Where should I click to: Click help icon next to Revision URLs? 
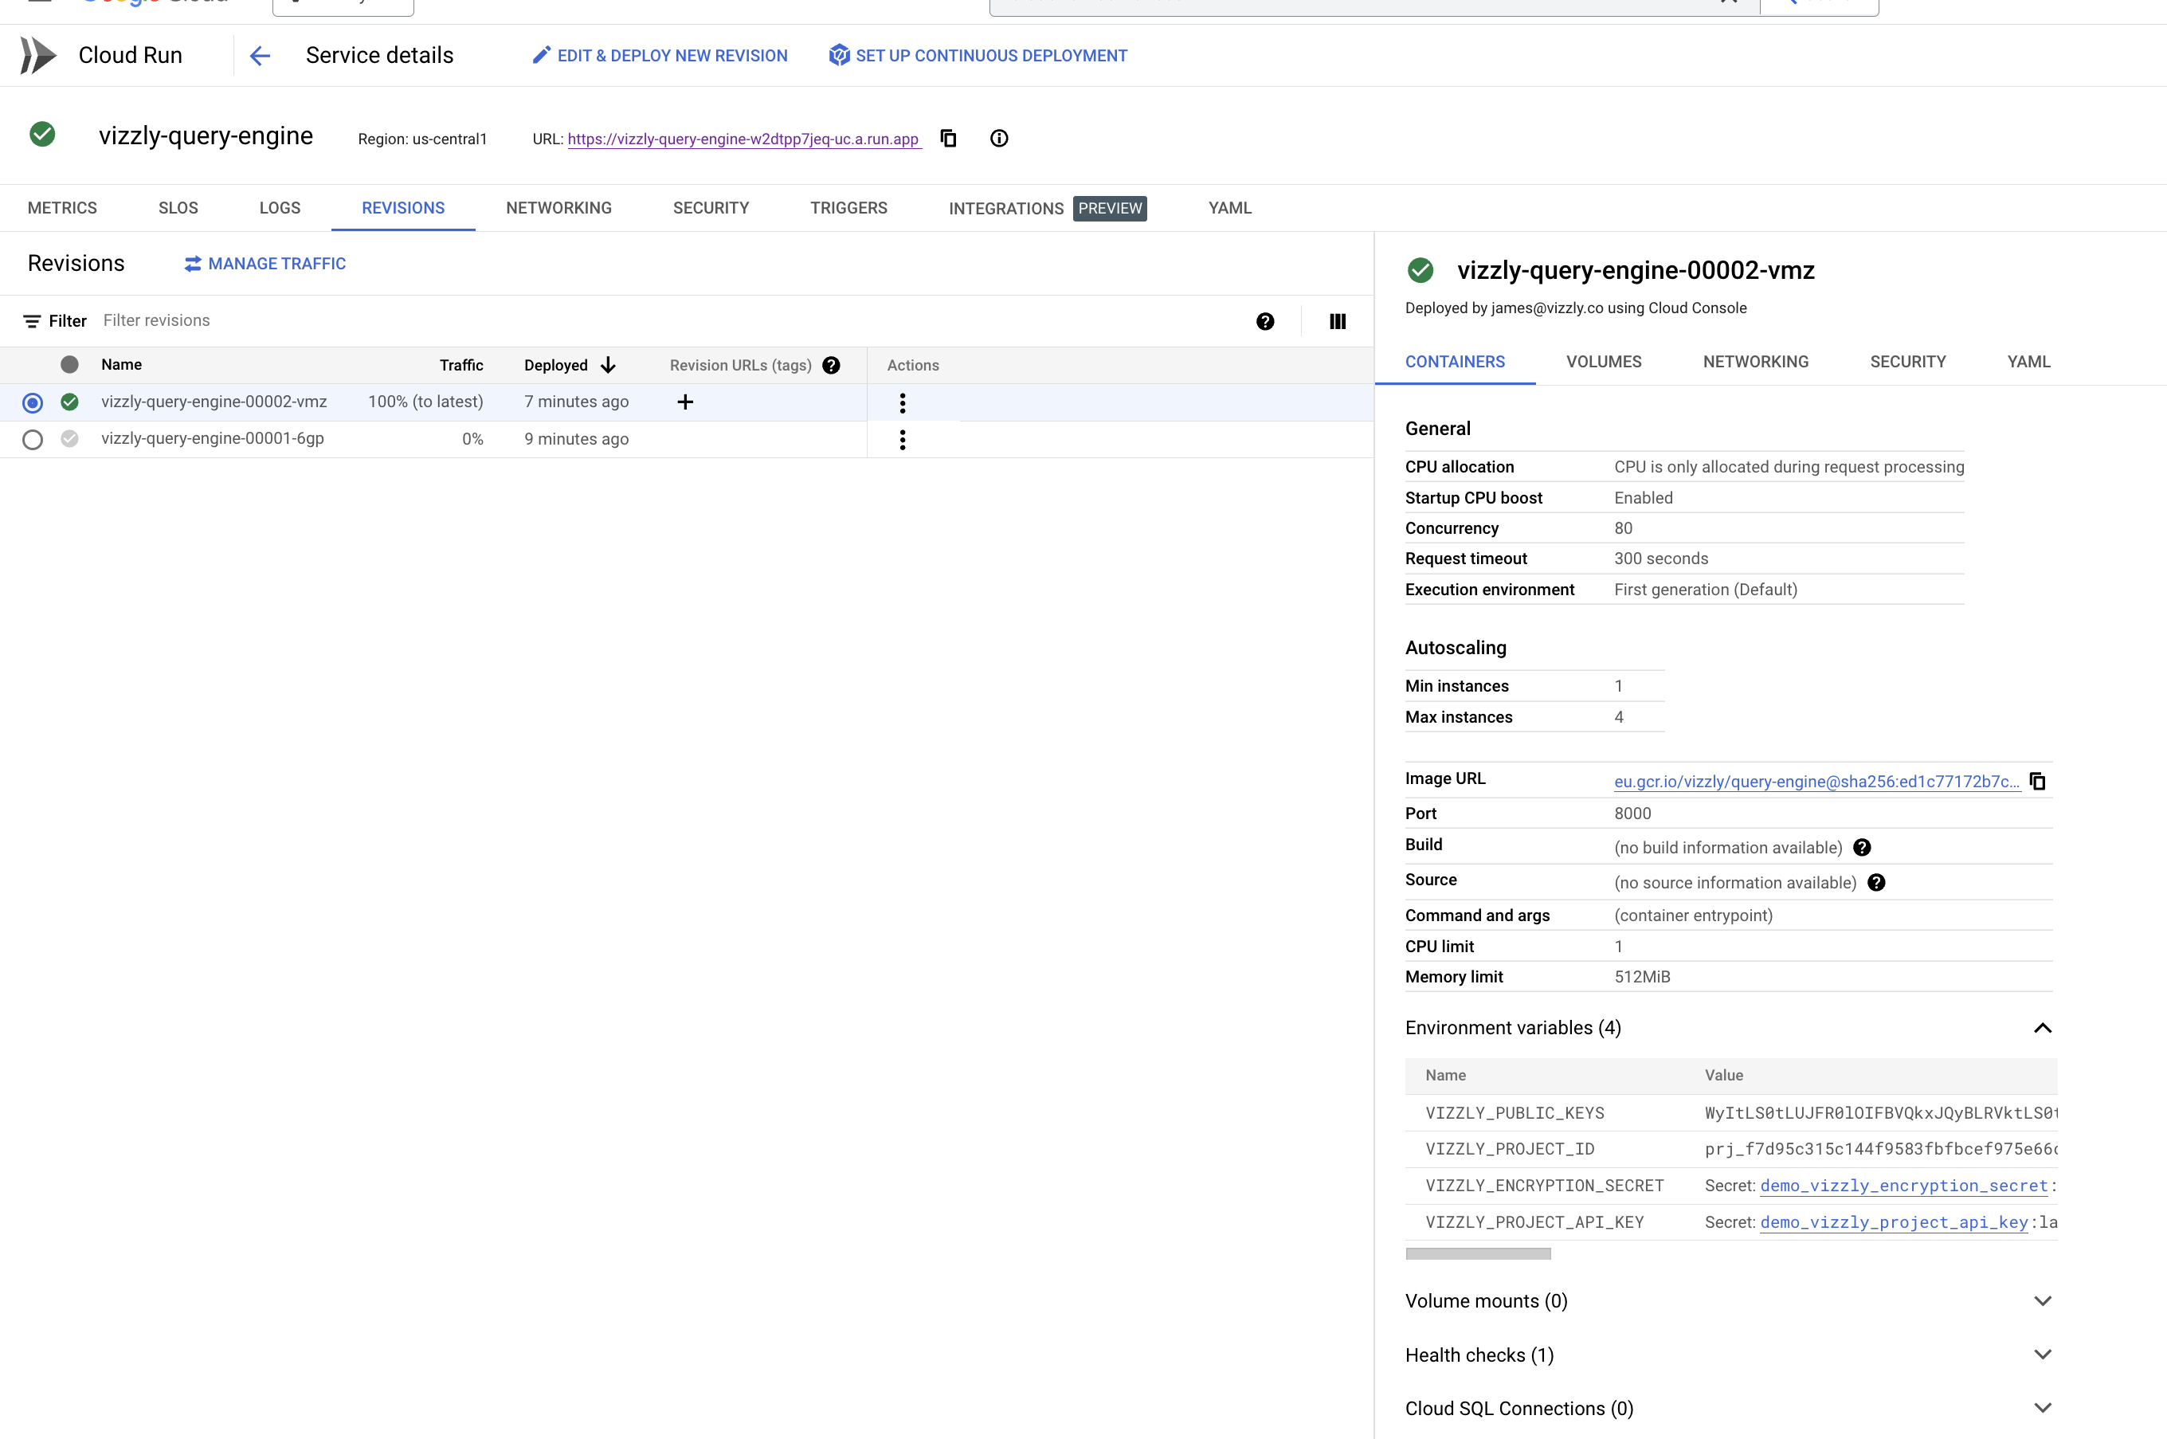coord(830,365)
